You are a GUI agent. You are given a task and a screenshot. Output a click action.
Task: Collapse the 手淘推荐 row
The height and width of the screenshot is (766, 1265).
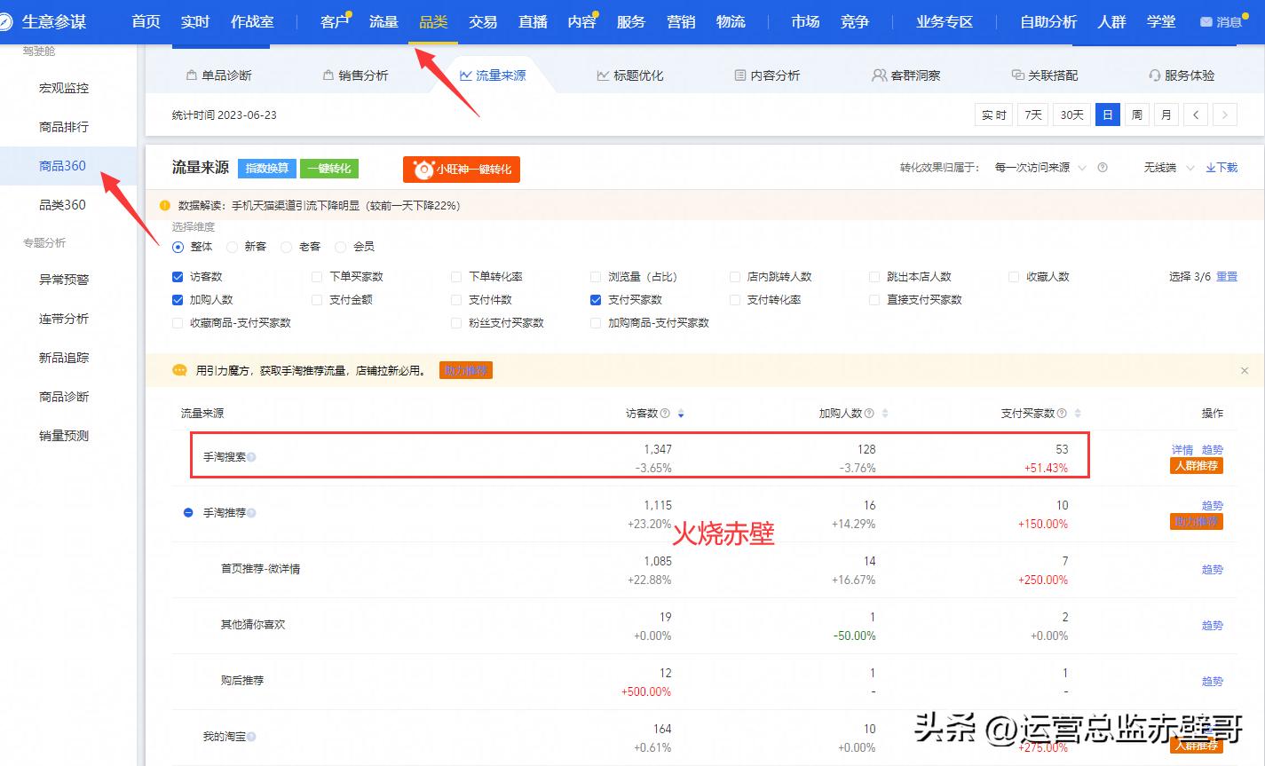(x=188, y=513)
